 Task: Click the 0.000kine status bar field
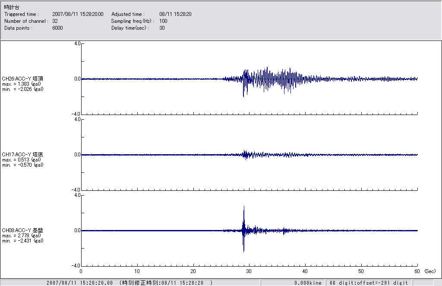pyautogui.click(x=308, y=283)
